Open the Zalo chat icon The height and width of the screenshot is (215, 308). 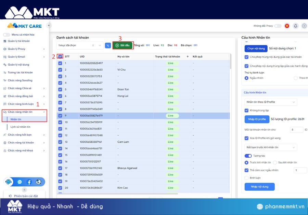[x=20, y=182]
